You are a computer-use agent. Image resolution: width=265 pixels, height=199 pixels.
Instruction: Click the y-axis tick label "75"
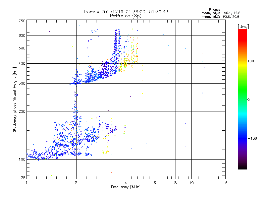[23, 178]
